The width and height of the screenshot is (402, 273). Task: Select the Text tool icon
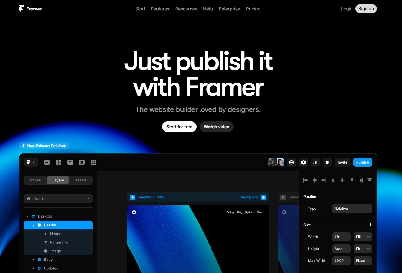point(70,162)
